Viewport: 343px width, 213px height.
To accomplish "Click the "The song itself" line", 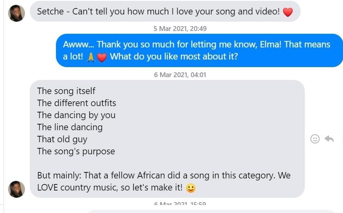I will click(x=66, y=91).
